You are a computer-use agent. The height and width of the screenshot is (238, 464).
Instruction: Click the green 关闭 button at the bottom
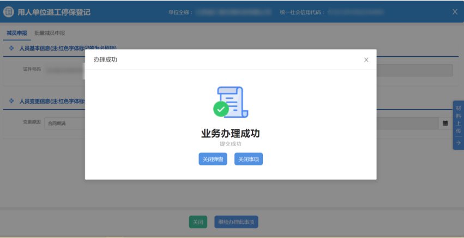(x=198, y=222)
